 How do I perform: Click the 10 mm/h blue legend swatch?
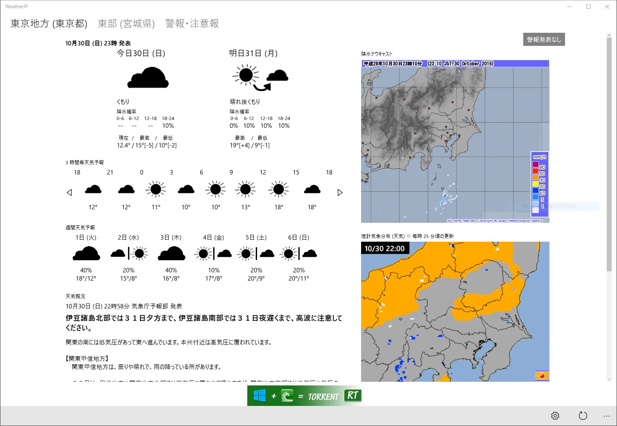tap(535, 190)
